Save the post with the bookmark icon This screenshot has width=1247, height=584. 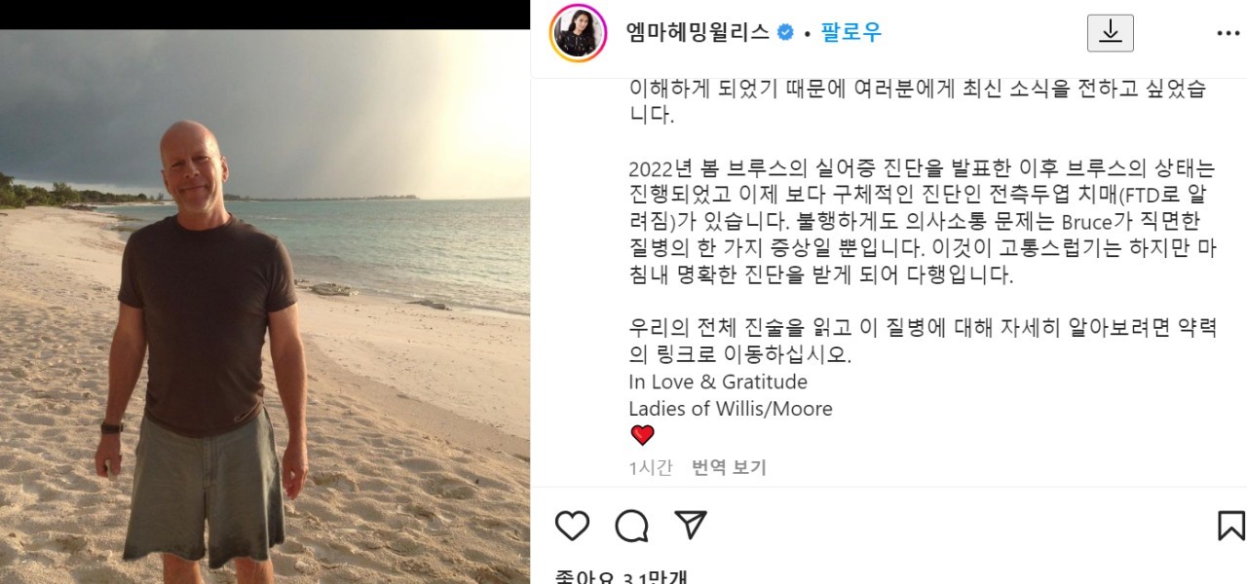1231,526
